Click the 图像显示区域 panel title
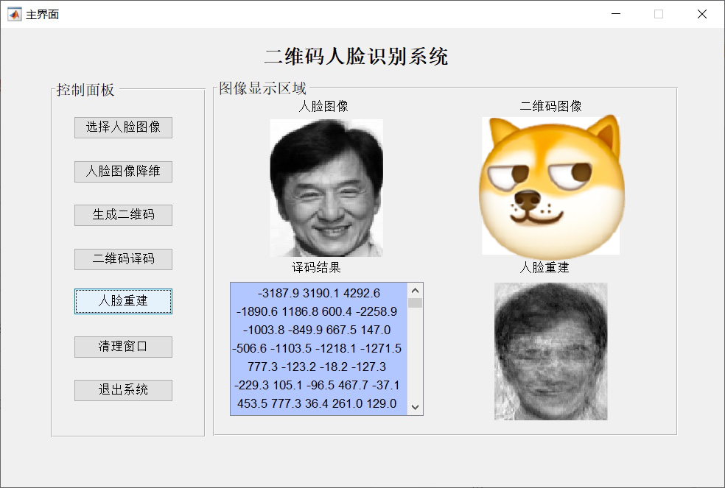The image size is (725, 488). (262, 88)
